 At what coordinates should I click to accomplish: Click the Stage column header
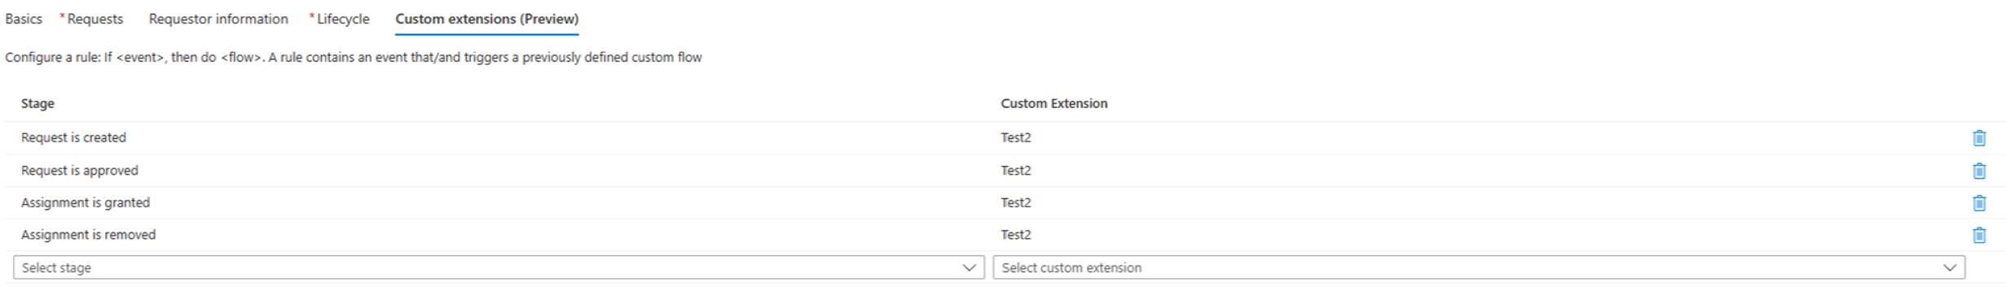[37, 103]
